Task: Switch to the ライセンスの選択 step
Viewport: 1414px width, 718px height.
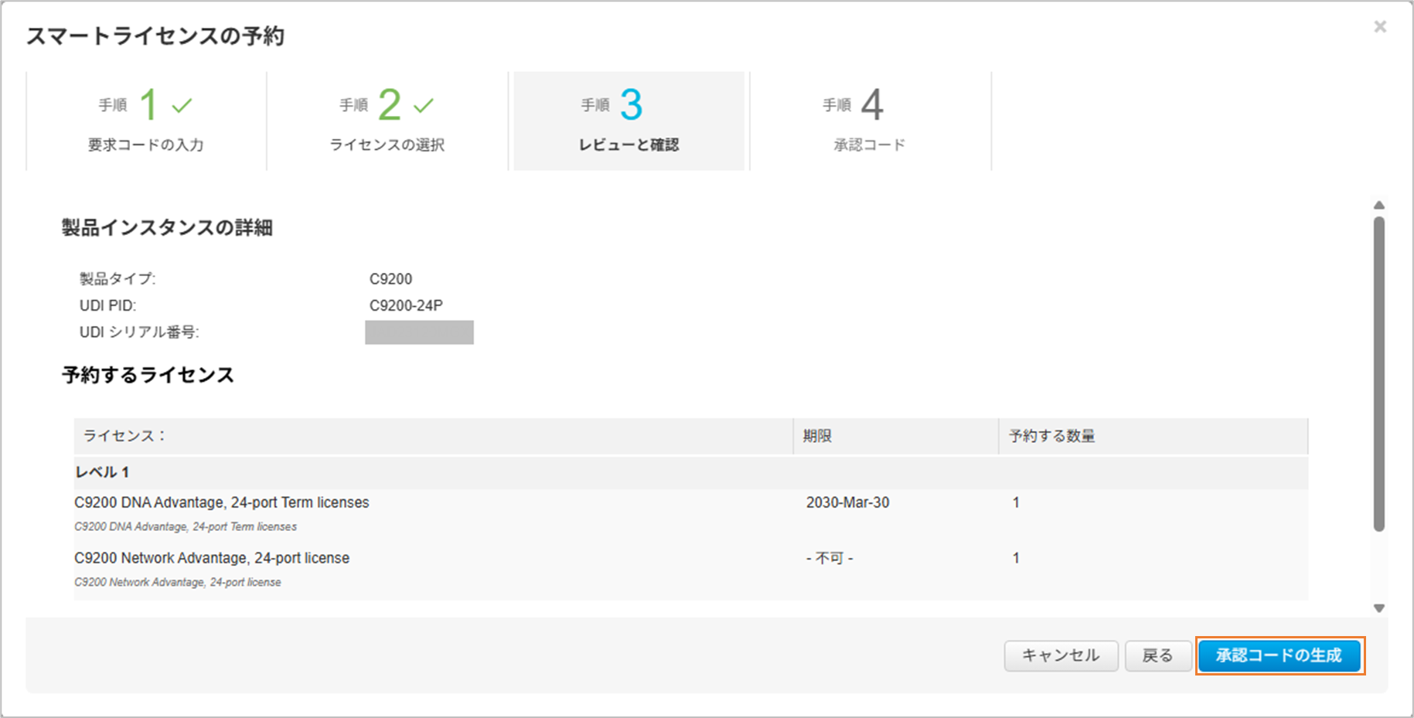Action: [387, 121]
